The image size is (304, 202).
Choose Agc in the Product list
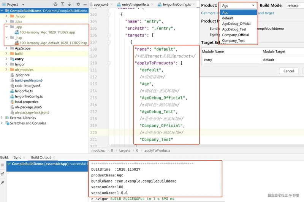(238, 13)
